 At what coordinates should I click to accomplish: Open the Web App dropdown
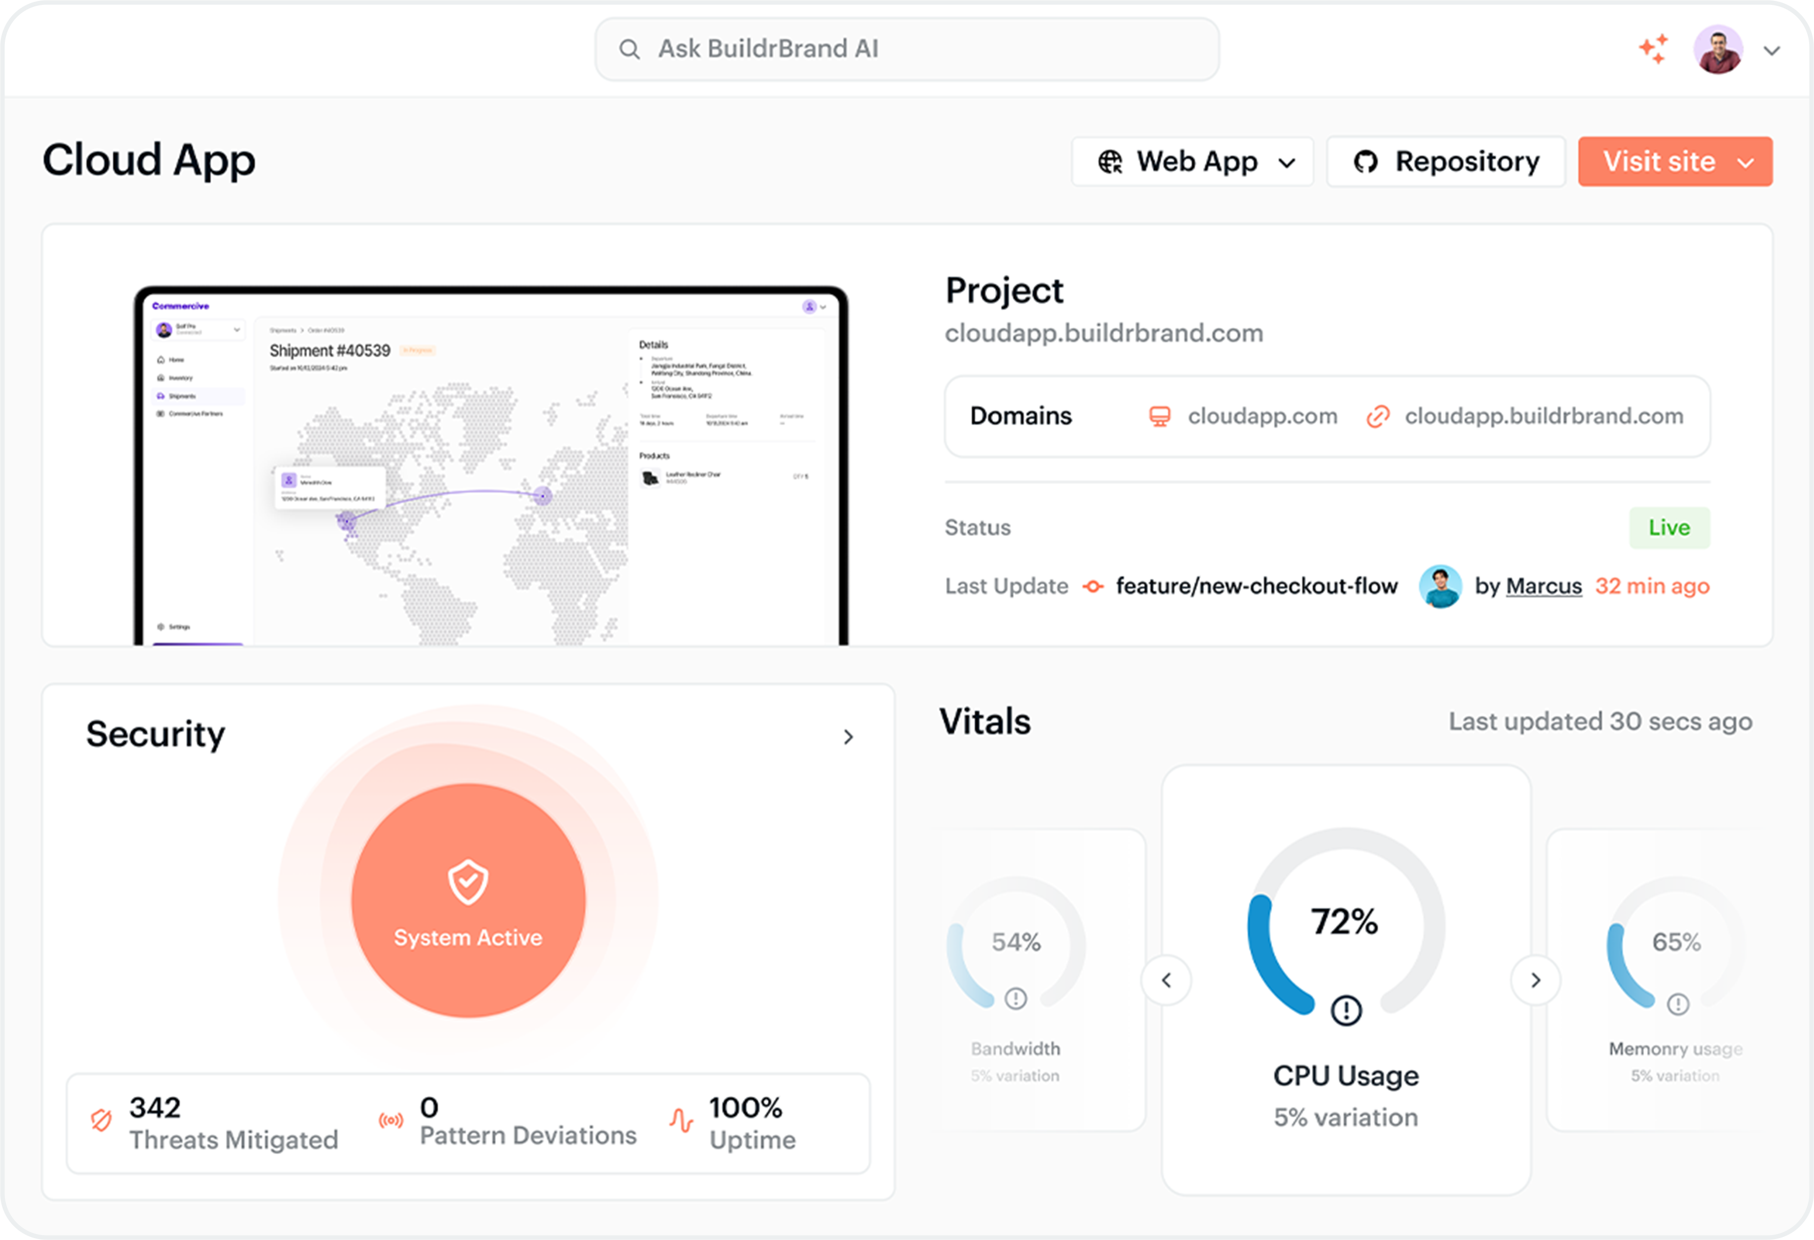click(x=1192, y=161)
